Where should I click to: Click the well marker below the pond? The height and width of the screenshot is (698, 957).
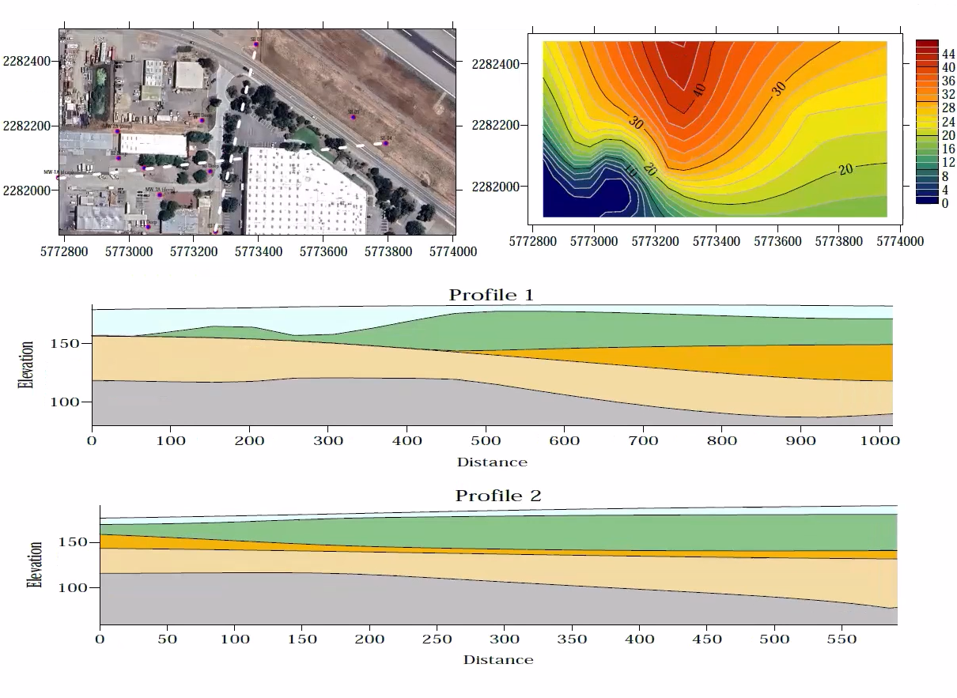point(119,158)
